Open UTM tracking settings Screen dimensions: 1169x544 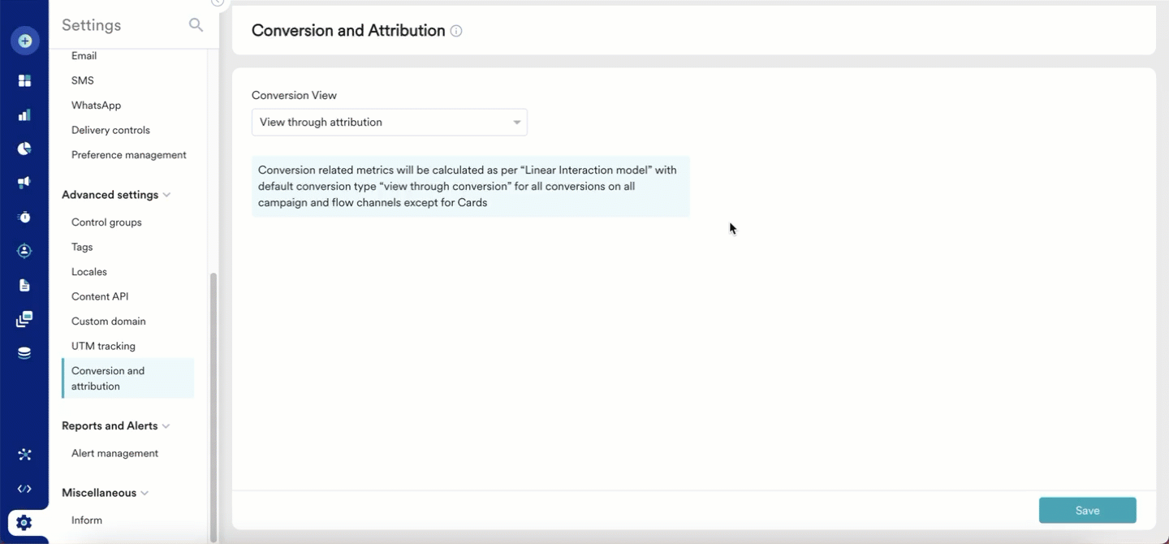pos(103,346)
